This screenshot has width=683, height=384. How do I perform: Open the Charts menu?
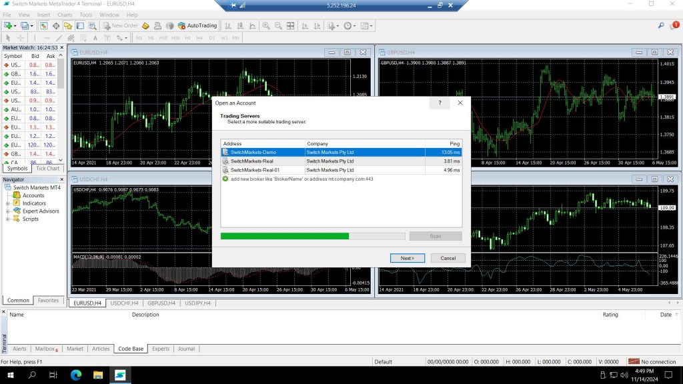tap(65, 15)
